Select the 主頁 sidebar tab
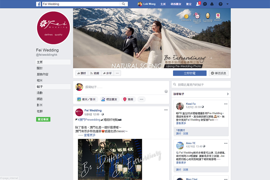The image size is (270, 180). 53,62
